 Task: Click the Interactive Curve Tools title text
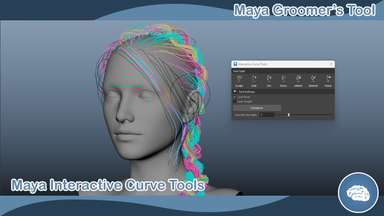[x=253, y=64]
